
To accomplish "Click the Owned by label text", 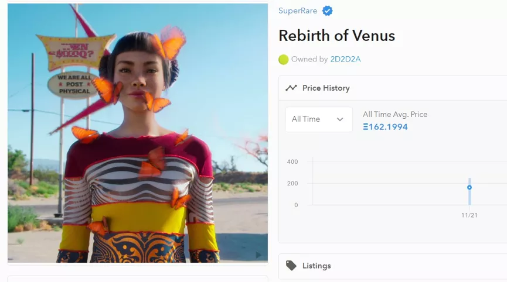I will coord(309,59).
